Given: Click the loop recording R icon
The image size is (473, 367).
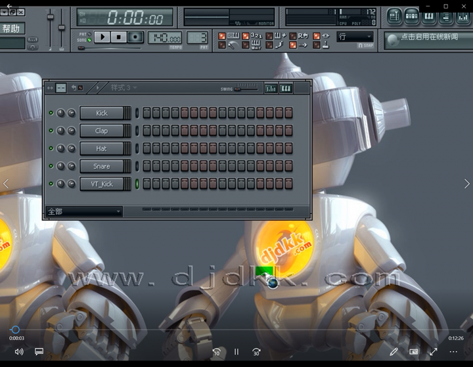Looking at the screenshot, I should point(303,36).
